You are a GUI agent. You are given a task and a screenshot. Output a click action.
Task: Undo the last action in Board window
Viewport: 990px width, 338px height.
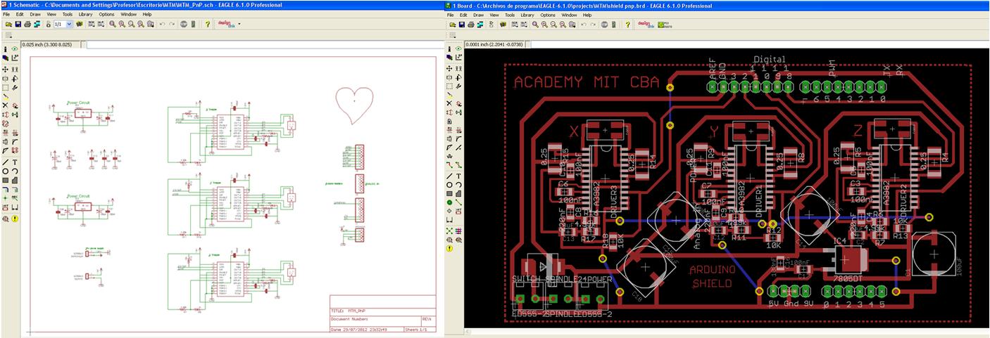pos(584,24)
